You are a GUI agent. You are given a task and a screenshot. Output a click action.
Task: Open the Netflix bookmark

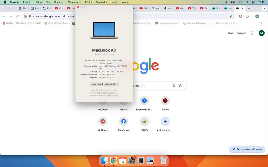[8, 23]
